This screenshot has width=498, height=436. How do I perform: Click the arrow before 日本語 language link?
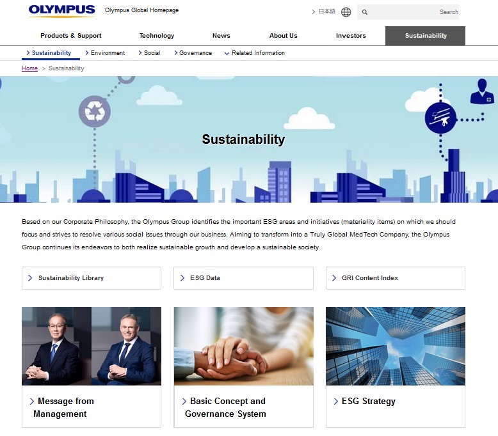314,12
